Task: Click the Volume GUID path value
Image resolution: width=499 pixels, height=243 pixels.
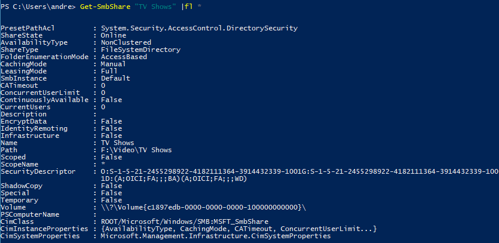Action: (203, 208)
